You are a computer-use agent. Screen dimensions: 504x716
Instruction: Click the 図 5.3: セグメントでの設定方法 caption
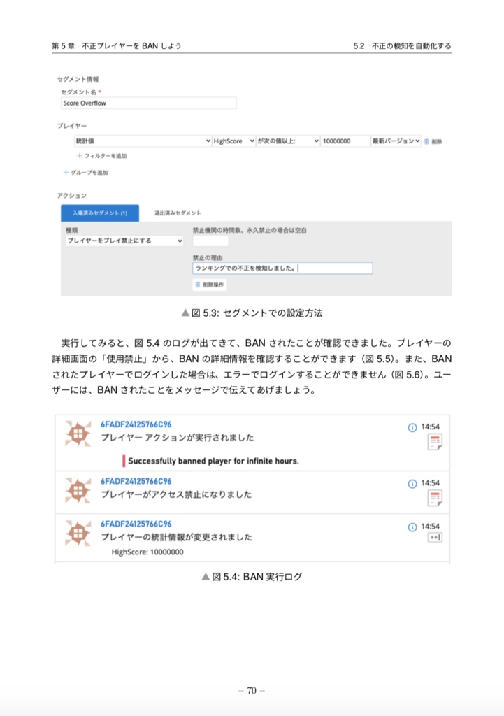252,313
